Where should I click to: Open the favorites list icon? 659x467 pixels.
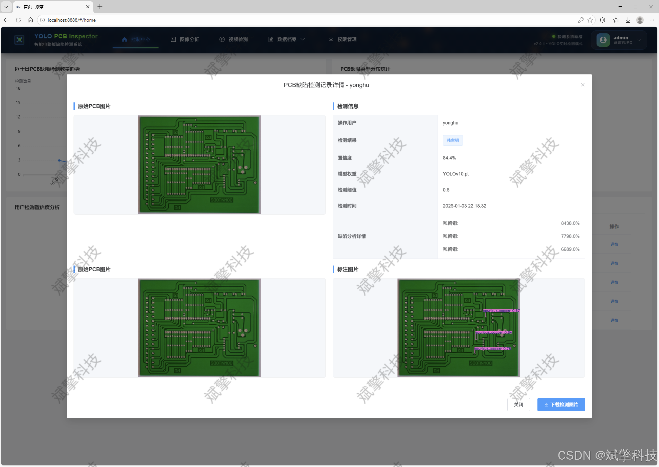pyautogui.click(x=616, y=20)
